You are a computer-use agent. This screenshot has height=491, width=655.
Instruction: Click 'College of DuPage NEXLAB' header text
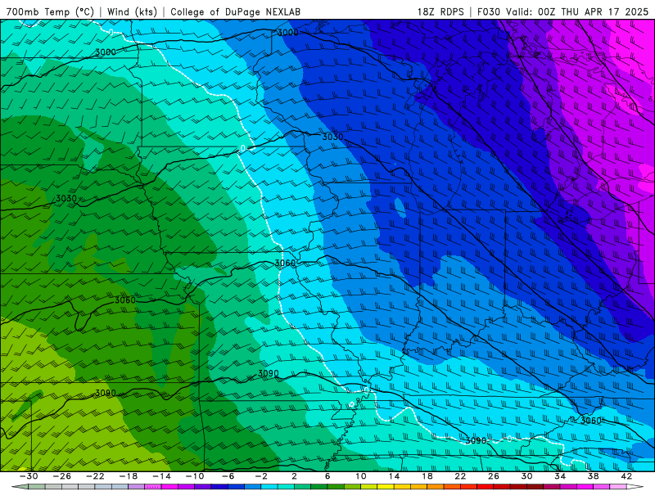(x=235, y=11)
